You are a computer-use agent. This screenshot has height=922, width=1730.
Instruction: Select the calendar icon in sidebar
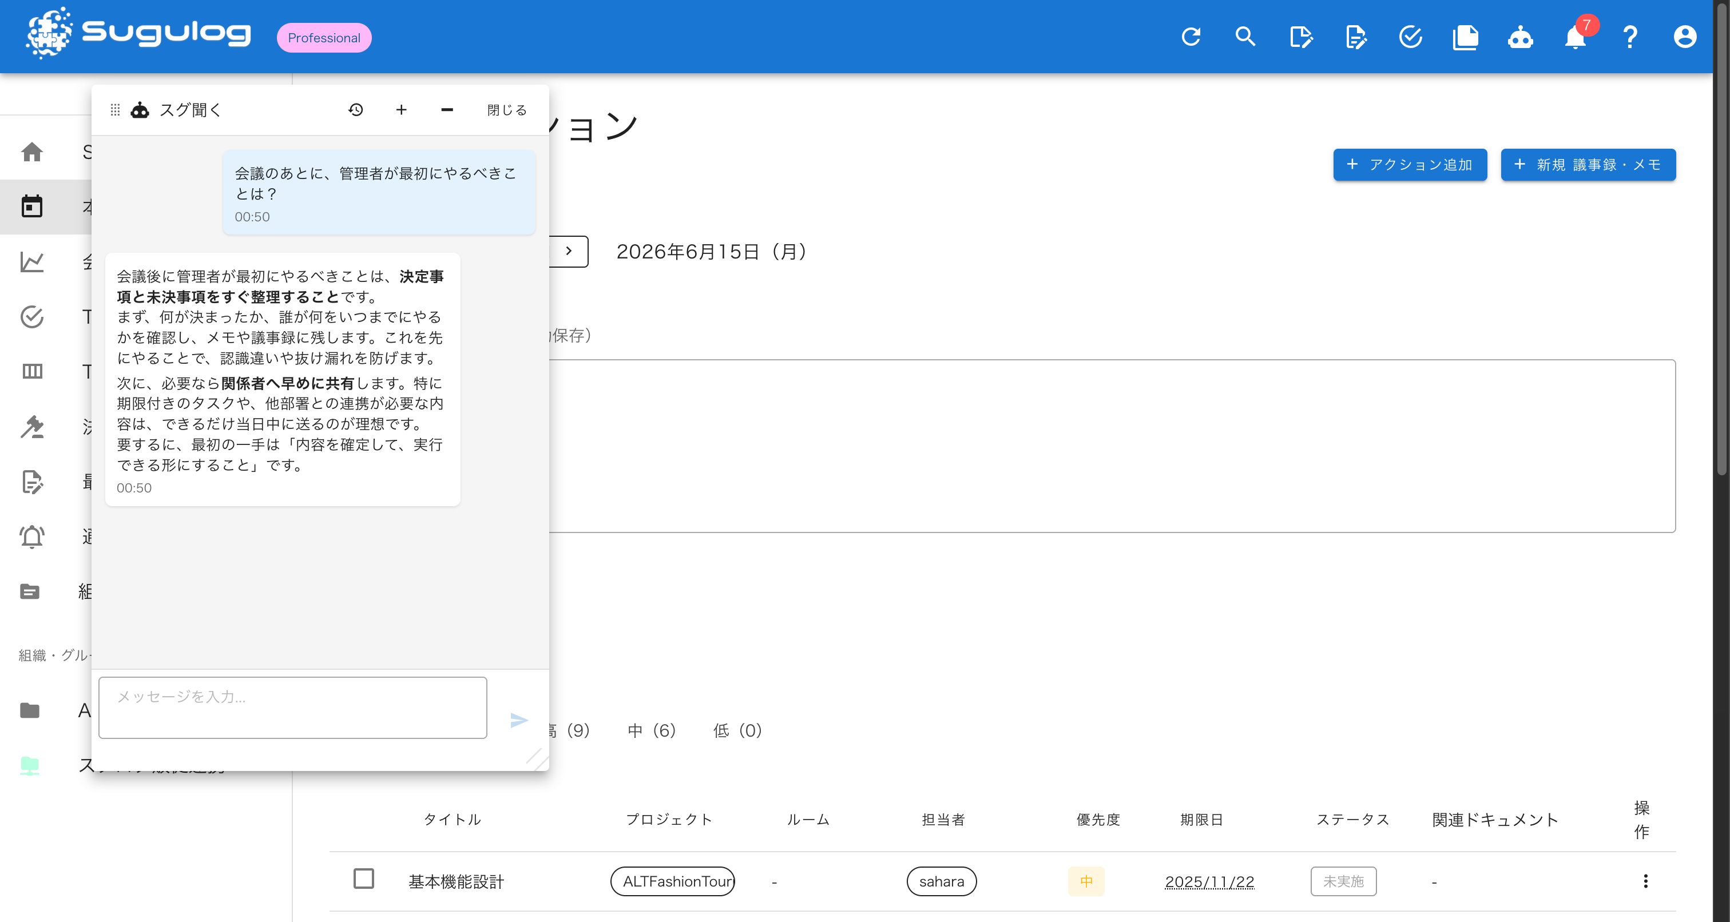pos(31,206)
